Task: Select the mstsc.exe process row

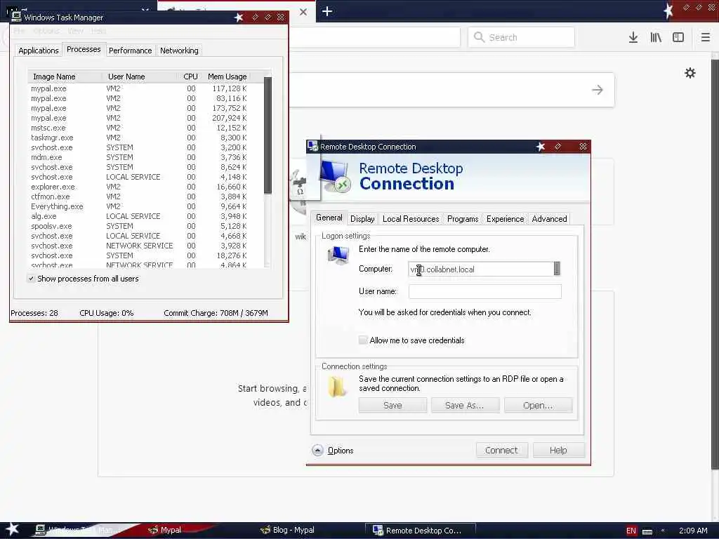Action: point(146,128)
